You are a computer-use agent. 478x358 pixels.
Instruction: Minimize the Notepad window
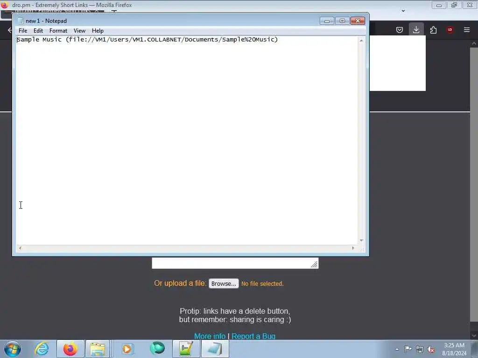pyautogui.click(x=327, y=21)
